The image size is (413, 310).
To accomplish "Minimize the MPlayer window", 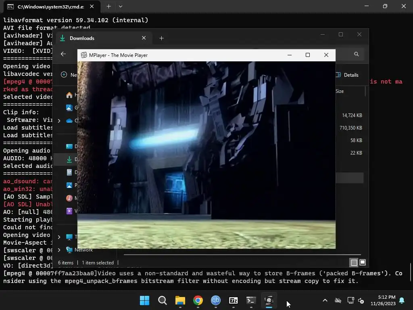I will click(290, 55).
